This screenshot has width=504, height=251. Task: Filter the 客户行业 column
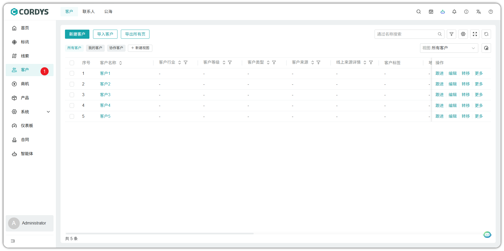point(186,62)
